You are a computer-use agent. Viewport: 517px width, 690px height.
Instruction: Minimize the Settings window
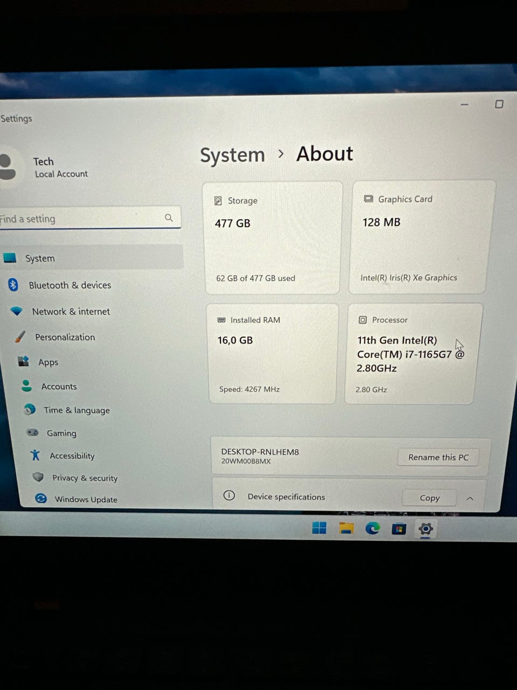464,105
